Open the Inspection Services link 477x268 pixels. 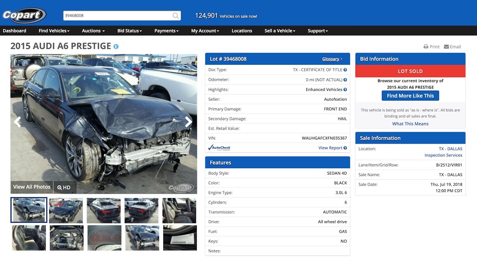point(443,155)
